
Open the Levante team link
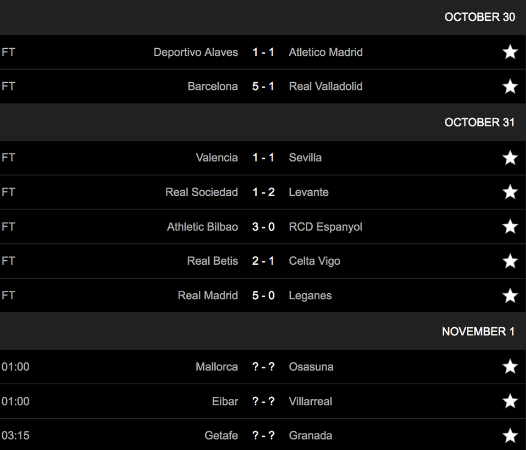[308, 192]
